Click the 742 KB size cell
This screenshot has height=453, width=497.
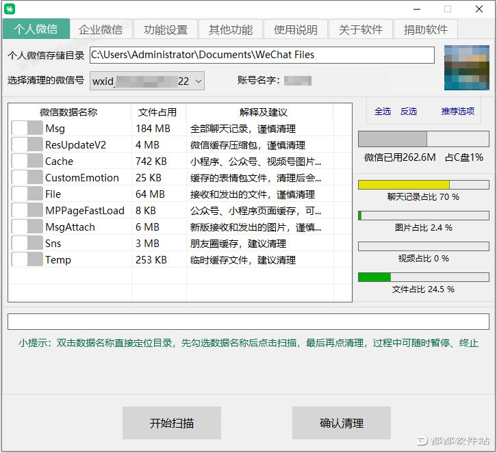click(151, 161)
